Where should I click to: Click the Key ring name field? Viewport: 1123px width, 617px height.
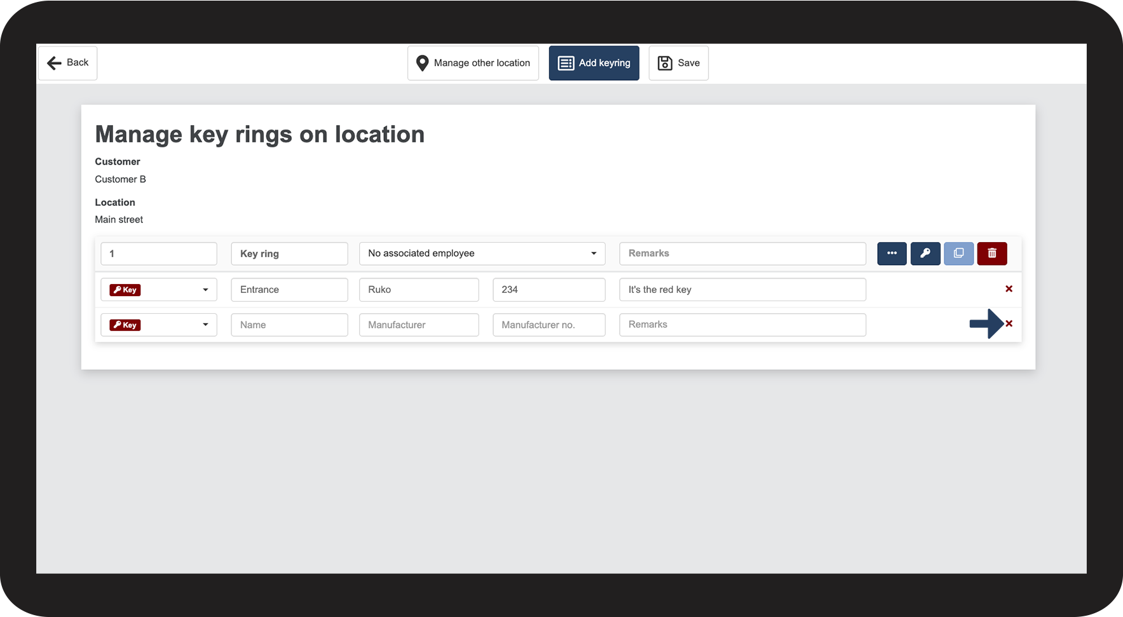pyautogui.click(x=289, y=254)
